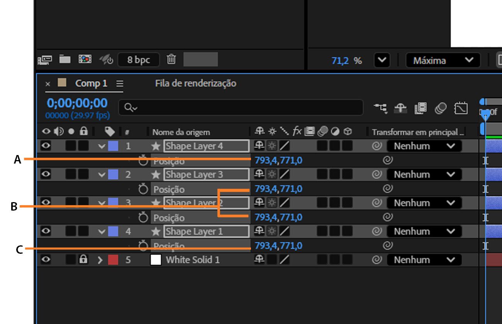Expand the White Solid 1 layer

(x=101, y=260)
